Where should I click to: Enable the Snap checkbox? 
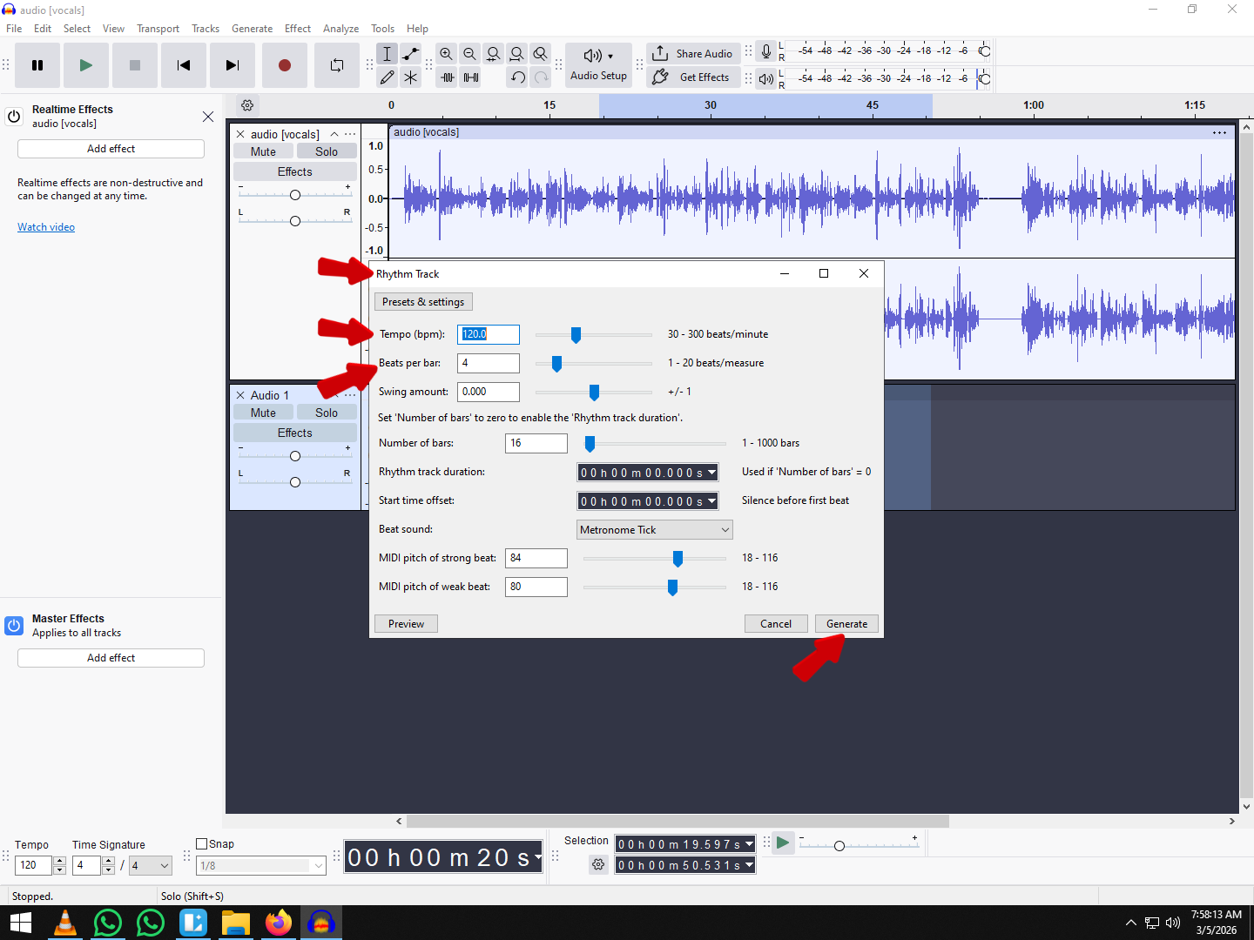[202, 843]
